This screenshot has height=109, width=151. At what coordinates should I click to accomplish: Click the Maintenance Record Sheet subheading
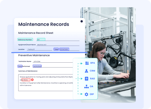tap(36, 33)
